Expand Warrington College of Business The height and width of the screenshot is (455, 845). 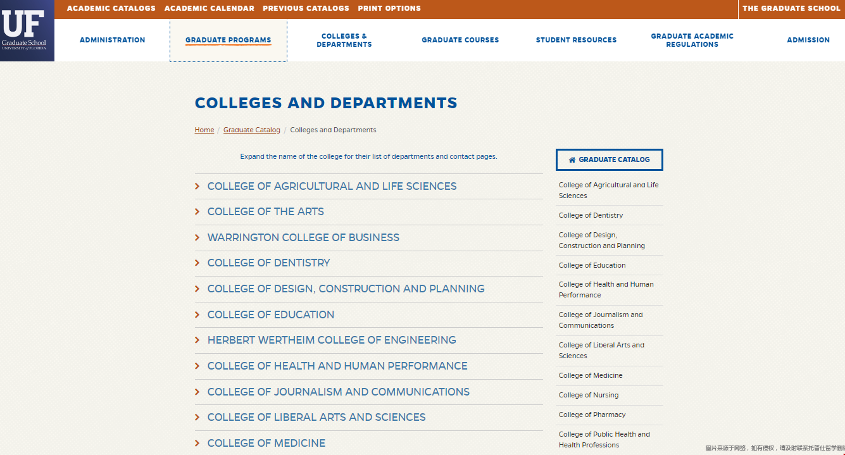pos(368,237)
